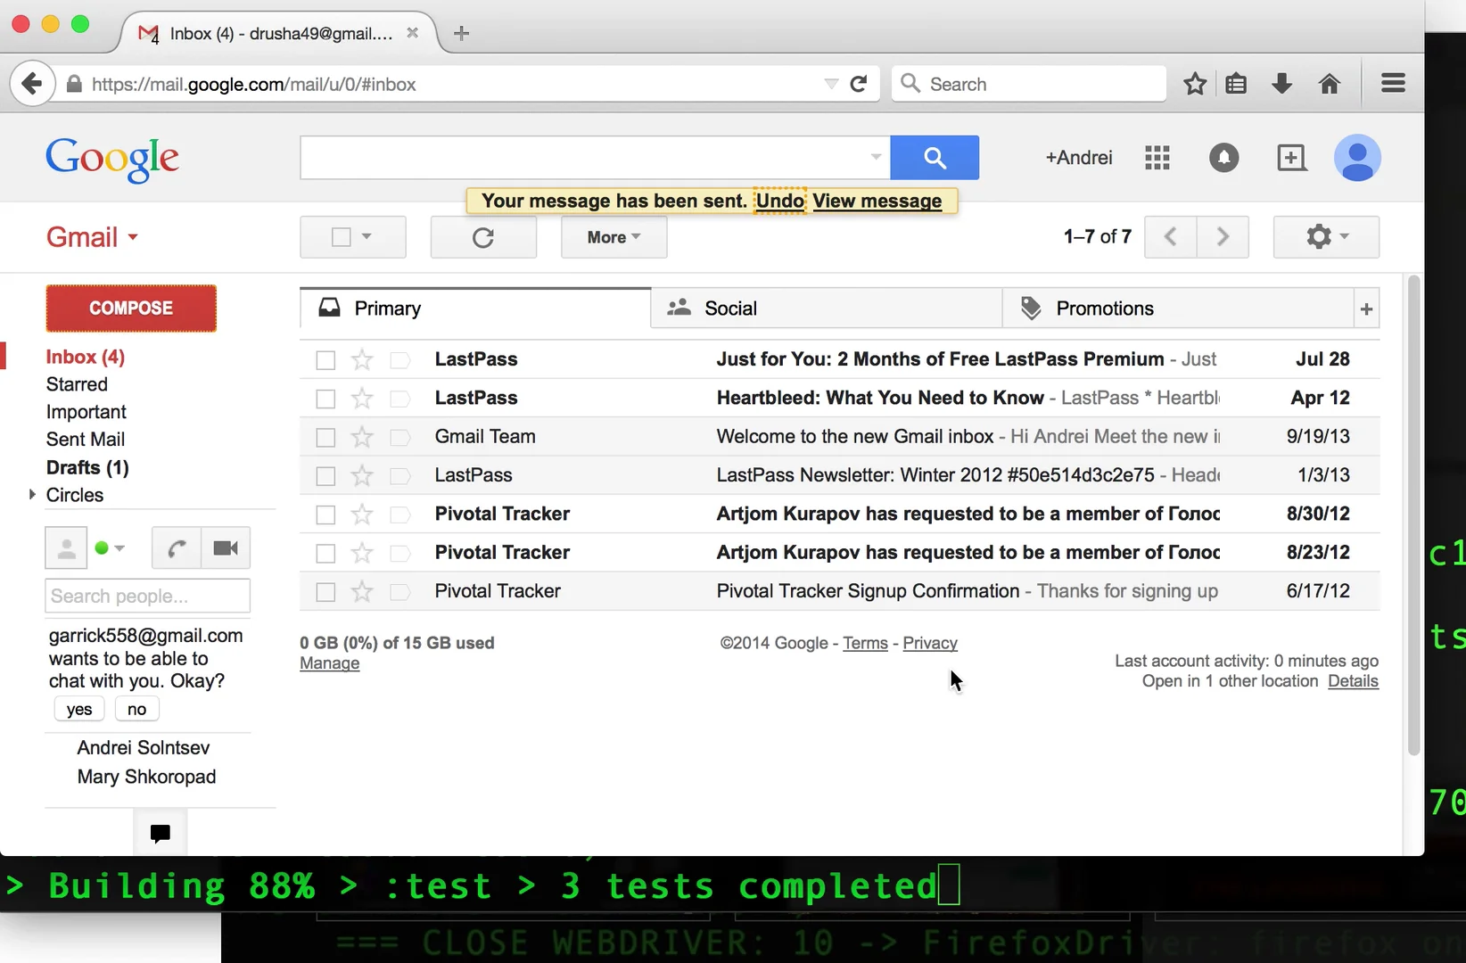
Task: Open Google notifications bell
Action: [1223, 158]
